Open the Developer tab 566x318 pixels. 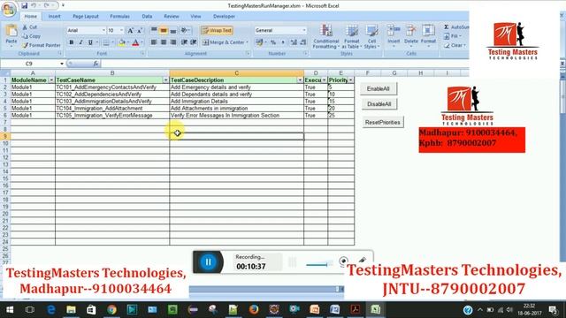[x=224, y=16]
